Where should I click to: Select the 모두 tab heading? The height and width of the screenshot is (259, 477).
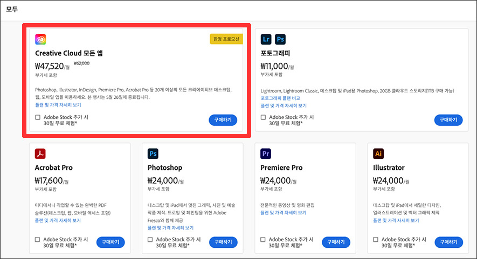(x=12, y=9)
